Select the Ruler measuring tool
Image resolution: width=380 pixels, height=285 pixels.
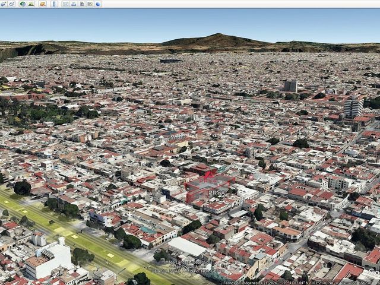tap(54, 4)
